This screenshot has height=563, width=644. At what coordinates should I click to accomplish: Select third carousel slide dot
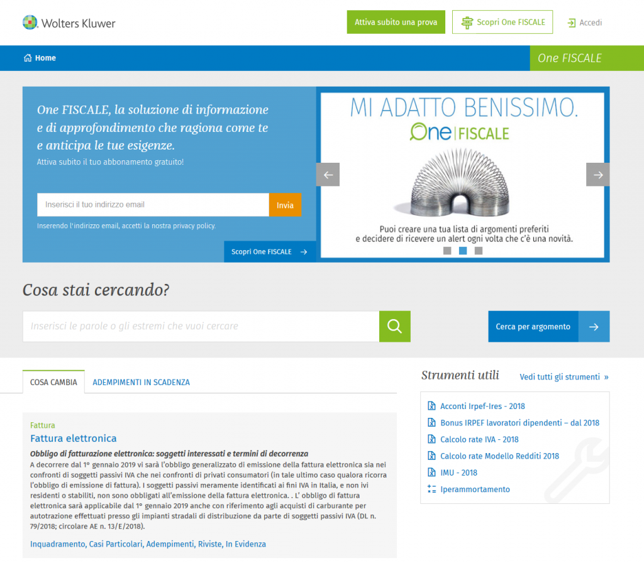tap(479, 250)
